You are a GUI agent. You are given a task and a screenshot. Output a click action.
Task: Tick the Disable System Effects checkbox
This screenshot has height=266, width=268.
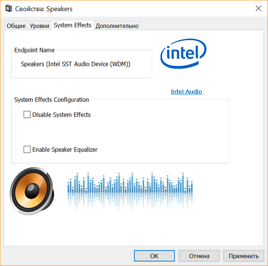click(x=27, y=115)
